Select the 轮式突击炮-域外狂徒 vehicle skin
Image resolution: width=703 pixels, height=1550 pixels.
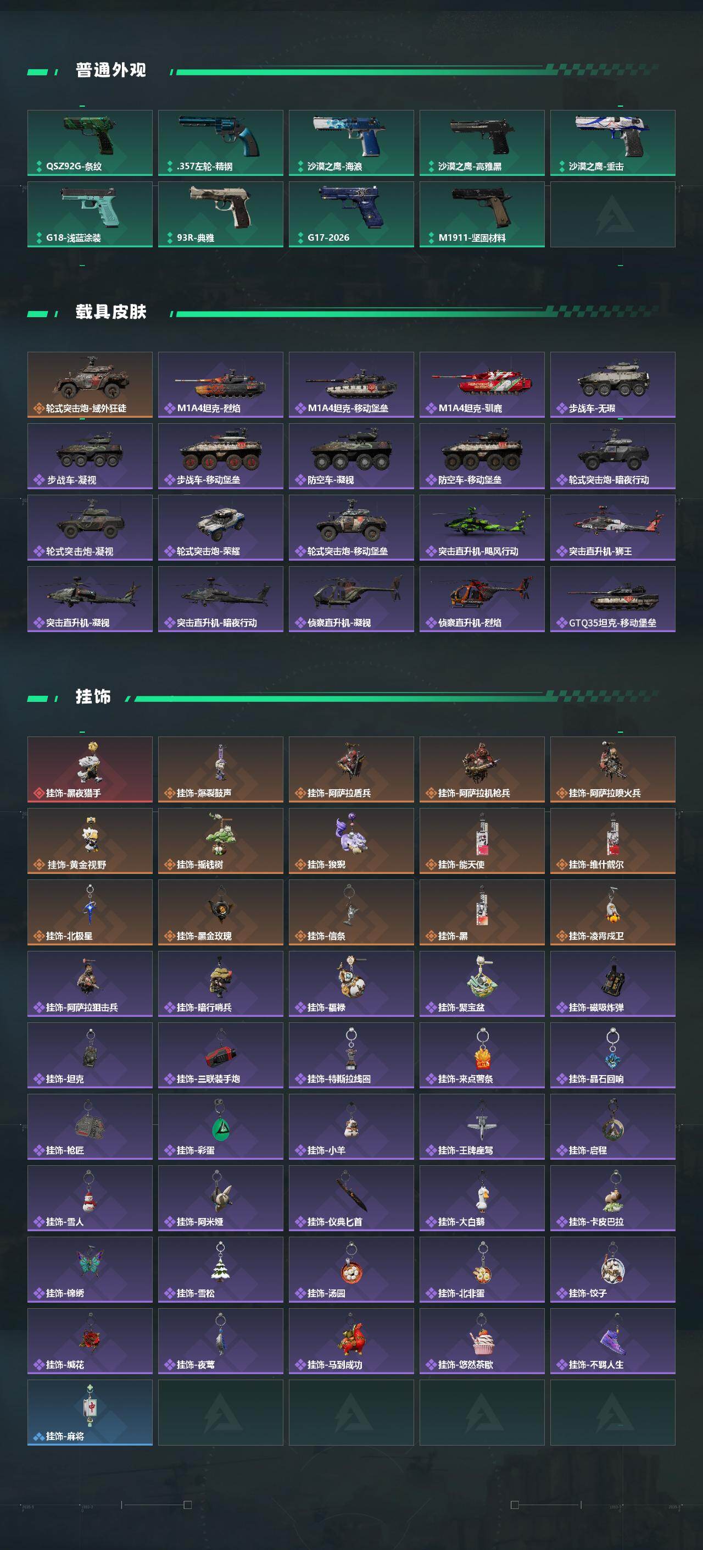tap(90, 385)
